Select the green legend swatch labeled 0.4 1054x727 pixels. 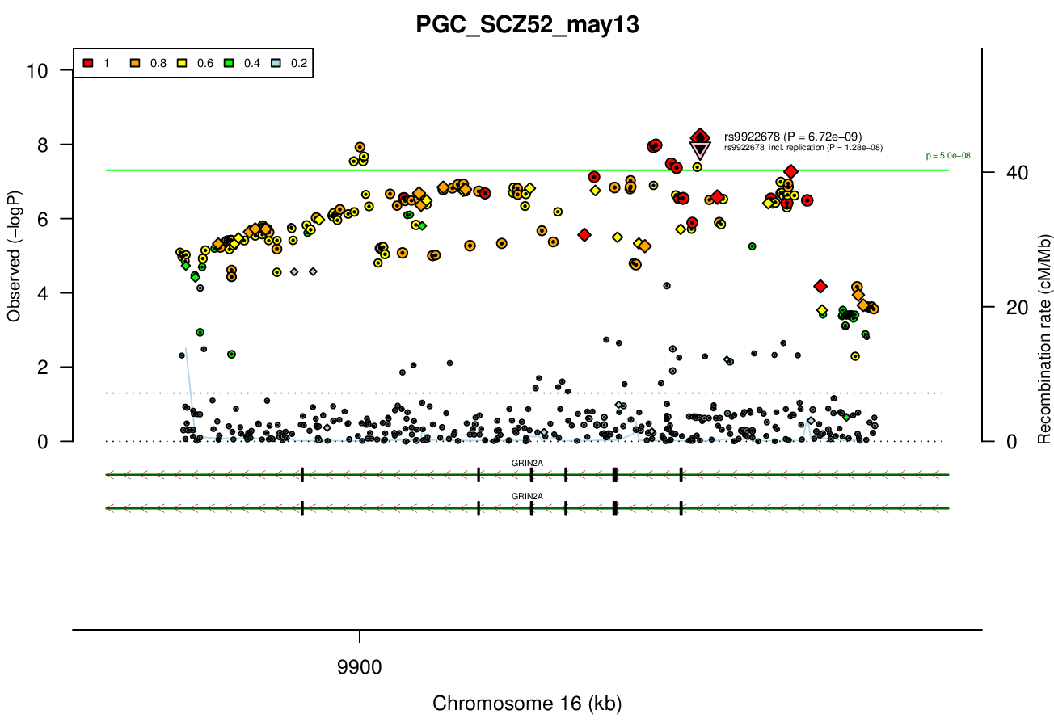[230, 63]
